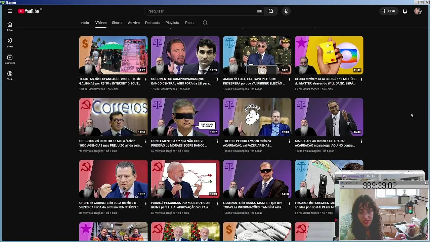Open the Playlists channel tab
The image size is (430, 242).
point(172,23)
